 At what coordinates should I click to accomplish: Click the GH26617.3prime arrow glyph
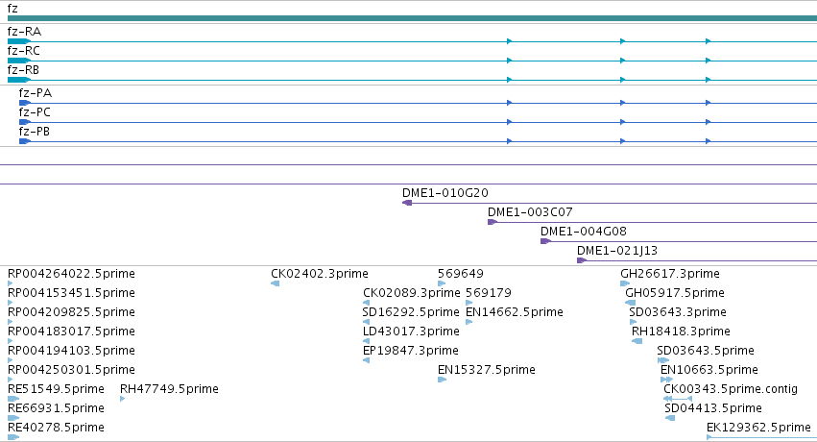(625, 283)
